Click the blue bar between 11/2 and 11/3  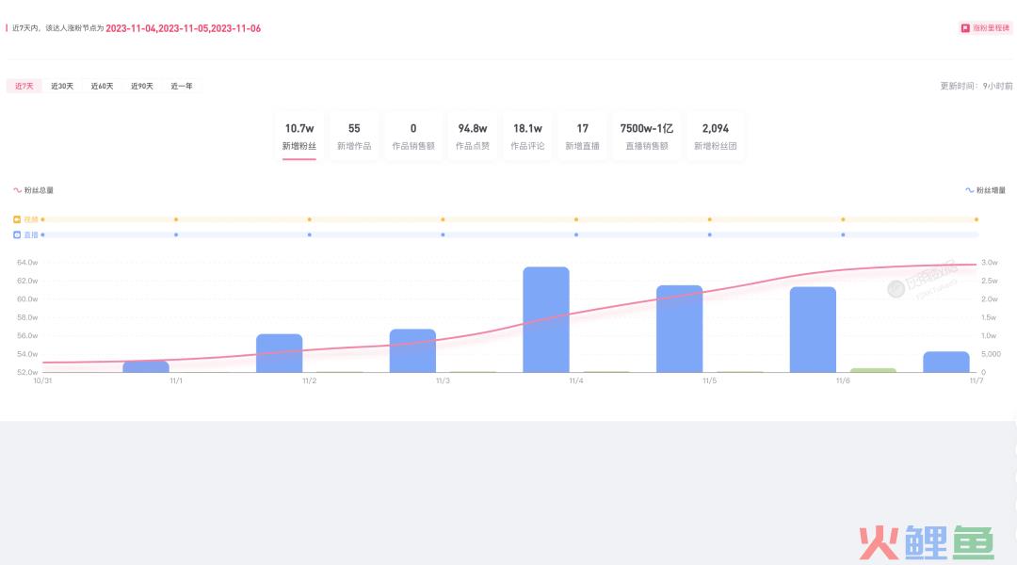412,350
